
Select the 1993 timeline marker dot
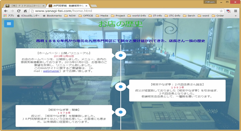click(120, 87)
